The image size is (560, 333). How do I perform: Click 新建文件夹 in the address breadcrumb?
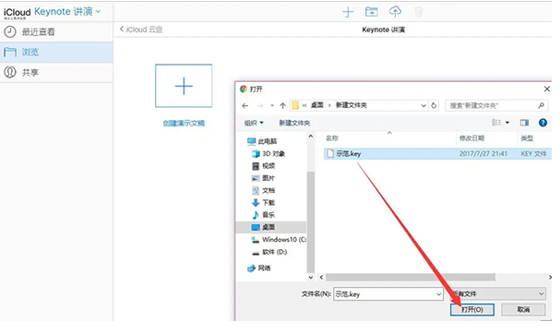(x=351, y=105)
